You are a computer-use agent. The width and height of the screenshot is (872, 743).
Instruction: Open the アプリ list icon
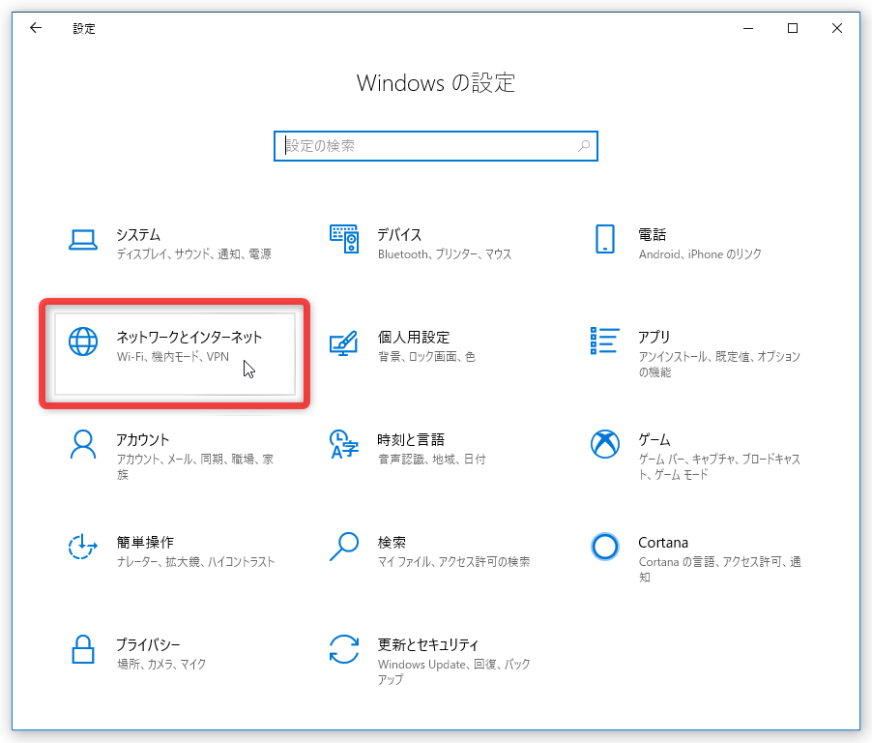coord(604,341)
